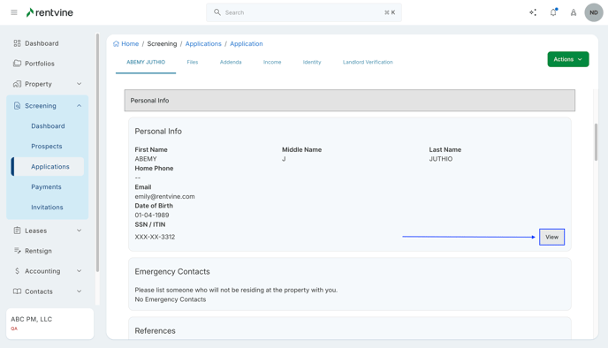This screenshot has height=348, width=608.
Task: Select the ABEMY JUTHIO tab
Action: 146,63
